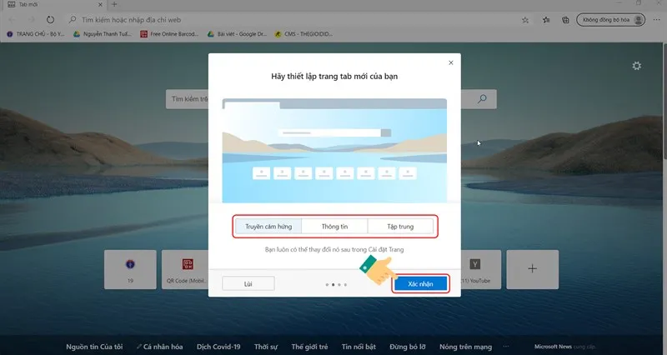This screenshot has width=667, height=355.
Task: Close the new tab setup dialog
Action: point(451,62)
